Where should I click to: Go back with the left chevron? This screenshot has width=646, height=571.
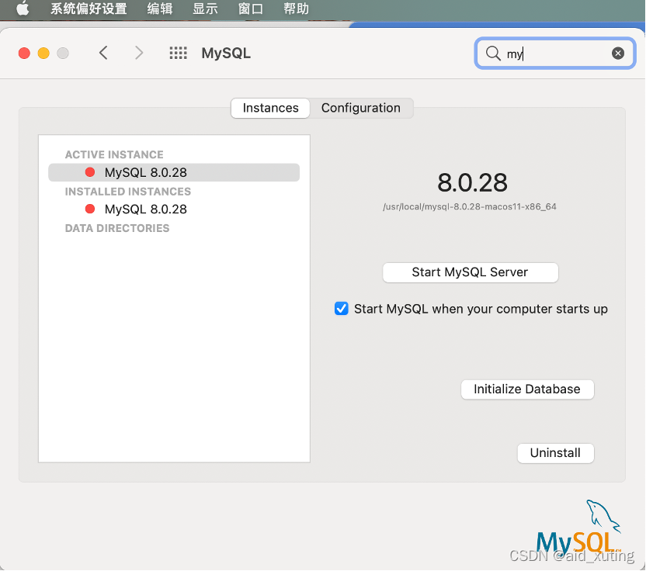pyautogui.click(x=103, y=53)
